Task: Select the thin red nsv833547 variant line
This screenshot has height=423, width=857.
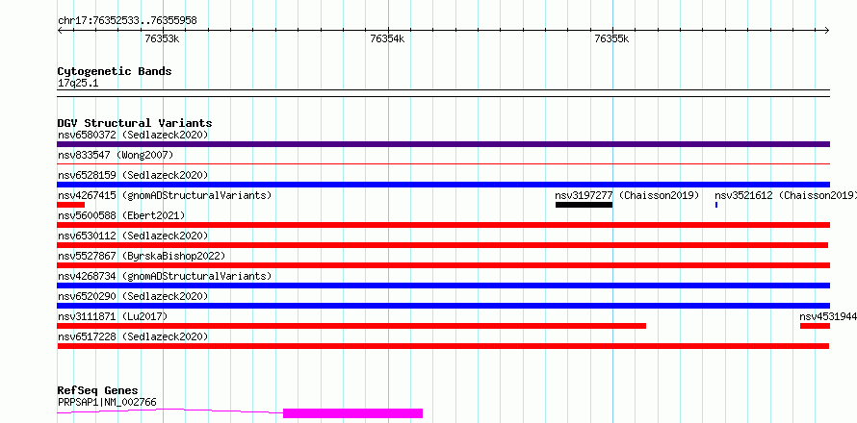Action: (x=443, y=163)
